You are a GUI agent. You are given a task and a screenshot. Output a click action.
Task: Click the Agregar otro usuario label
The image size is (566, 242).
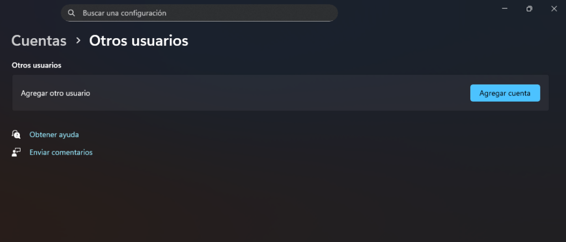(x=55, y=93)
